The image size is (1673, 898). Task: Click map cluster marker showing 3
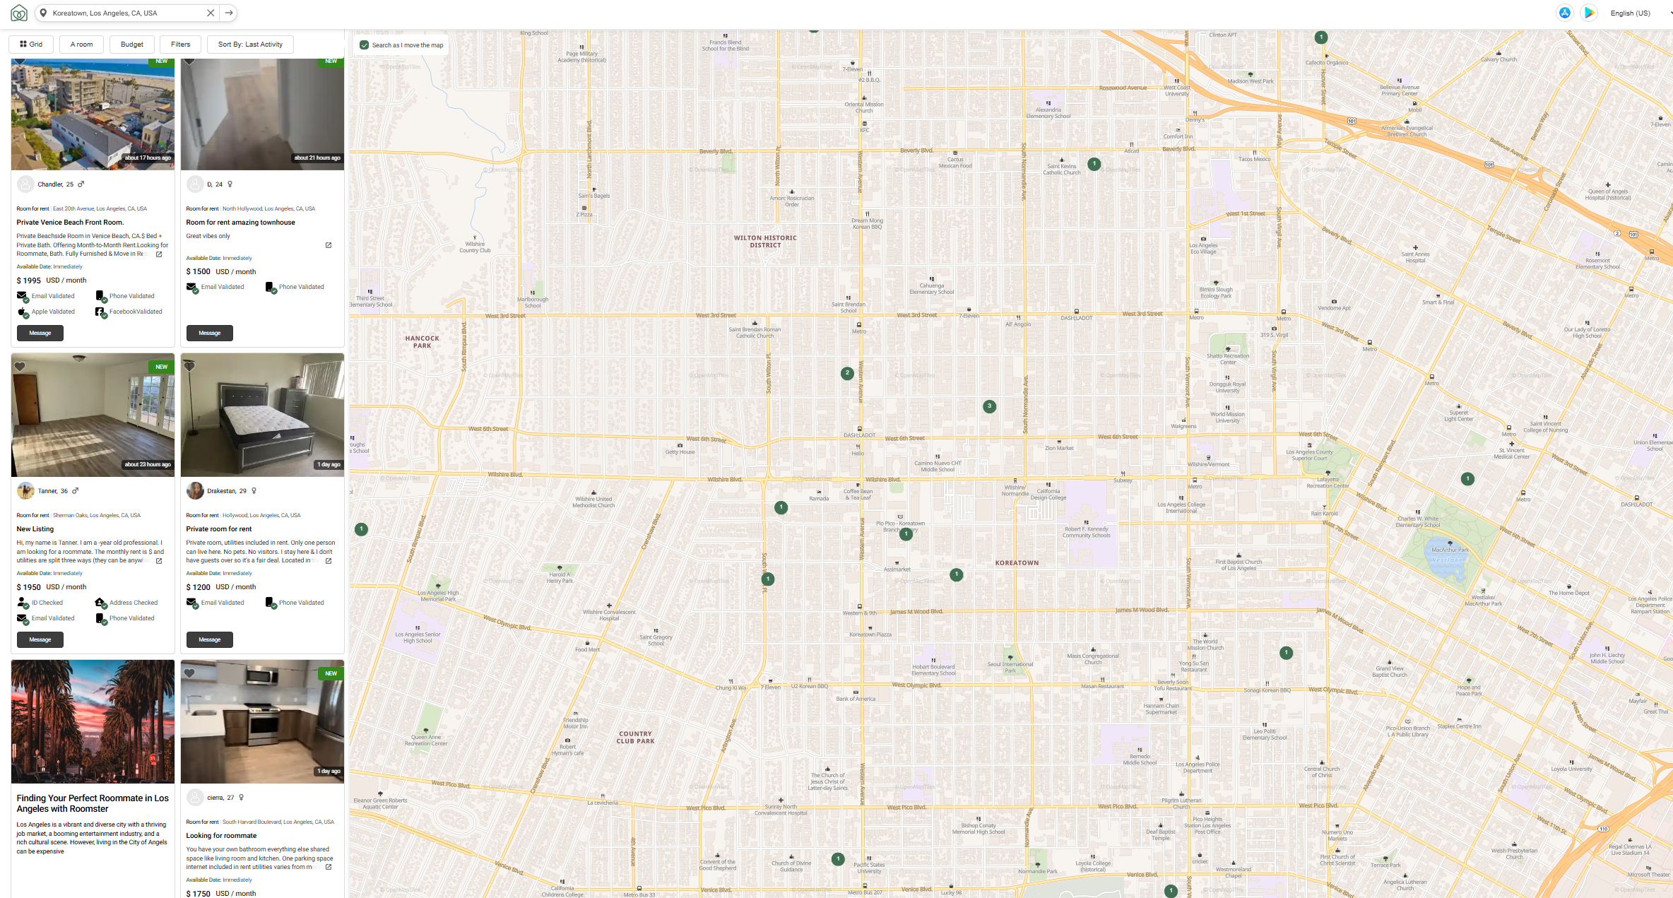tap(990, 406)
